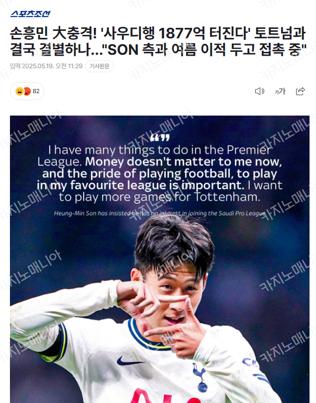Click the Nike swoosh on the shirt
316x403 pixels.
pos(129,361)
